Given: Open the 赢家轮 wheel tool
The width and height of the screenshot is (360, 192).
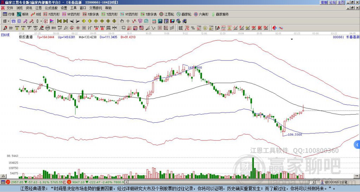Looking at the screenshot, I should pos(184,14).
